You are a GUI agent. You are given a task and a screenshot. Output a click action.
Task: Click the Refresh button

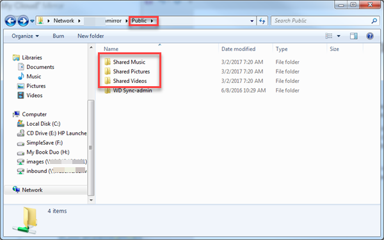262,21
